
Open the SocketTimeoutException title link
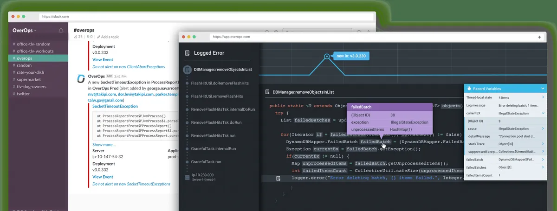click(x=115, y=106)
